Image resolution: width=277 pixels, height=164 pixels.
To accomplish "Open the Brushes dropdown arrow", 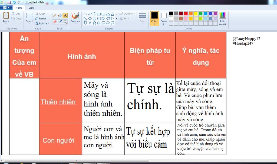I will click(x=75, y=24).
